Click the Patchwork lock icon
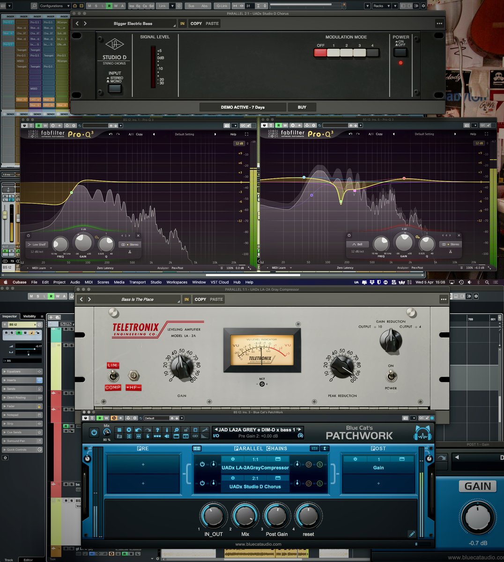 click(x=186, y=430)
